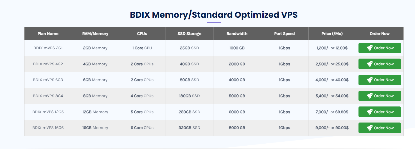415x149 pixels.
Task: Click the 7,000/- or 69.99$ price cell
Action: [x=332, y=112]
